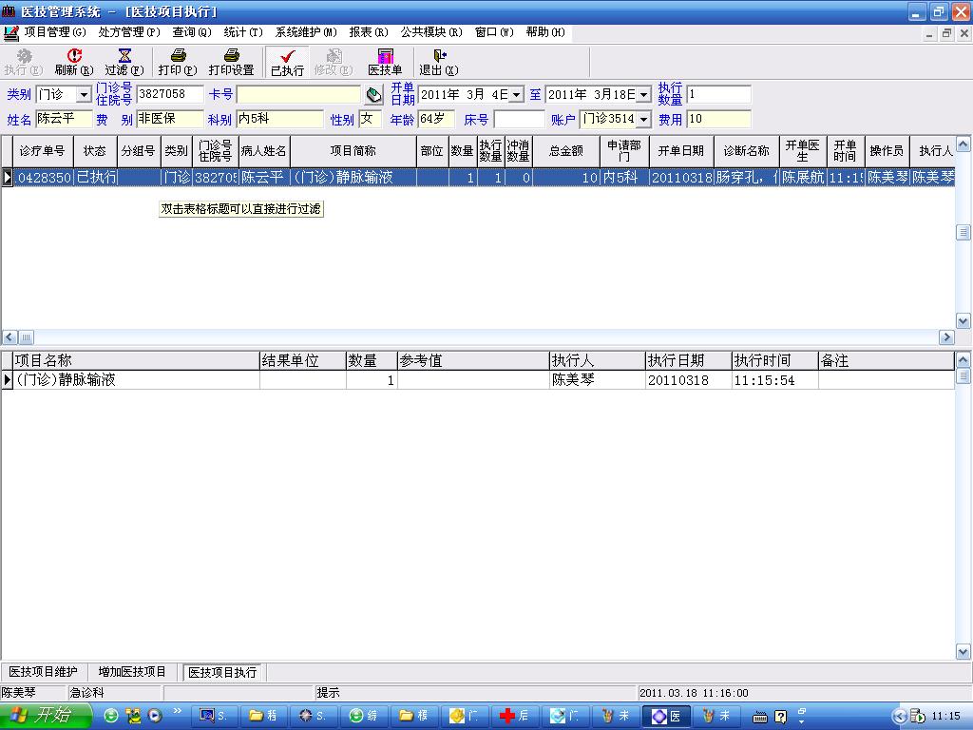Open the 医技单 form icon

385,62
